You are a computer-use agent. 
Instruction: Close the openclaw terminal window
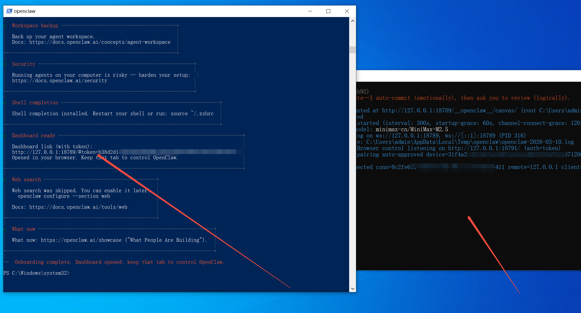[347, 11]
